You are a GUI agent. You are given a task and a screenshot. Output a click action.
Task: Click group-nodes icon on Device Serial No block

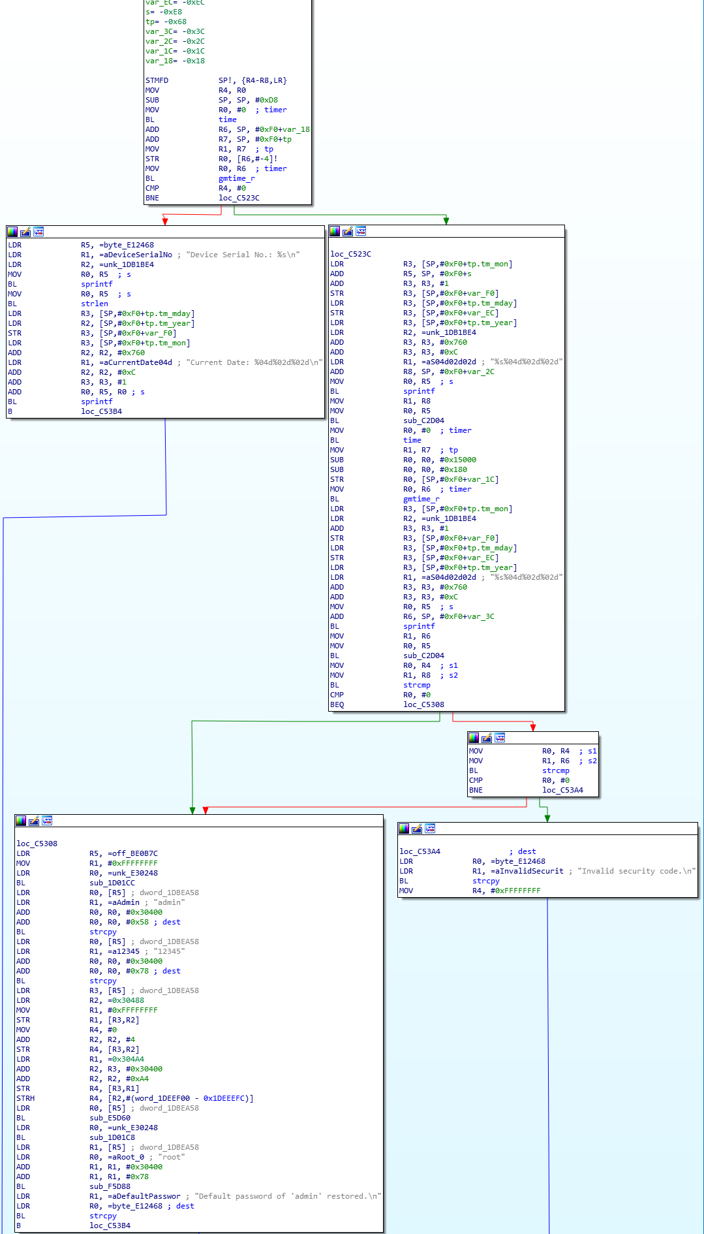click(38, 232)
